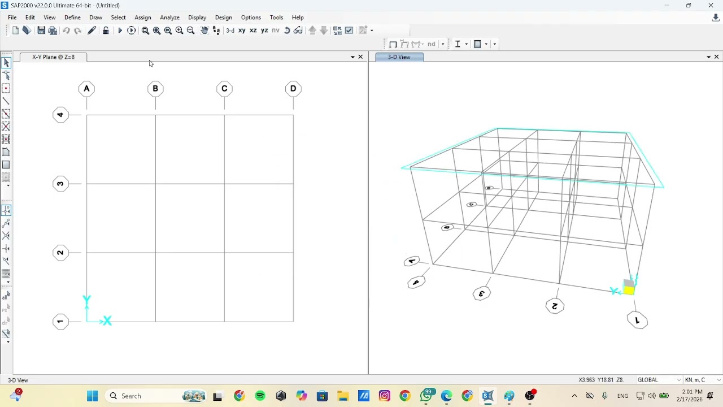Open the Windows Start menu

[93, 396]
